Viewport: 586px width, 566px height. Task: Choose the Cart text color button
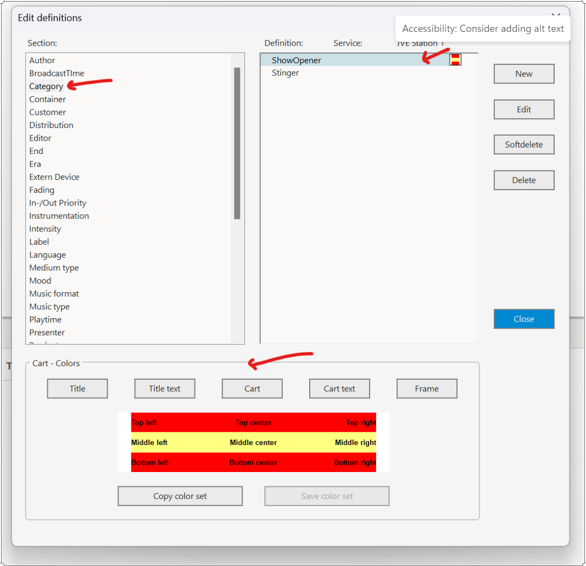pyautogui.click(x=339, y=389)
